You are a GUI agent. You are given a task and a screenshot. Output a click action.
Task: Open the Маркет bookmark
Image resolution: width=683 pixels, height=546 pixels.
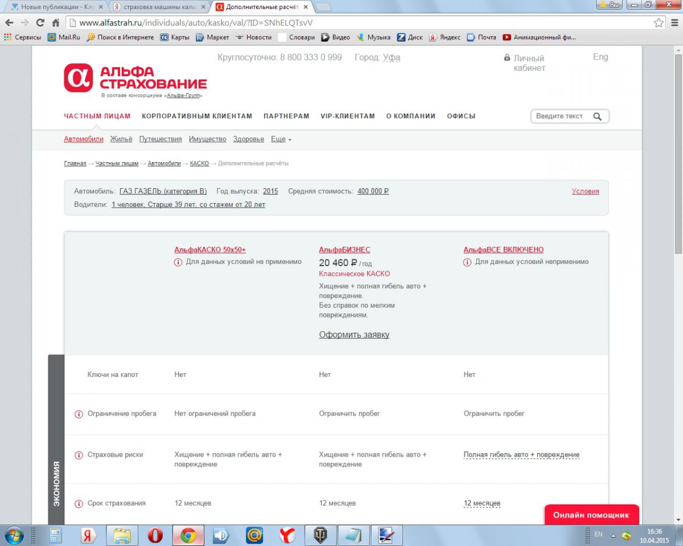[212, 37]
